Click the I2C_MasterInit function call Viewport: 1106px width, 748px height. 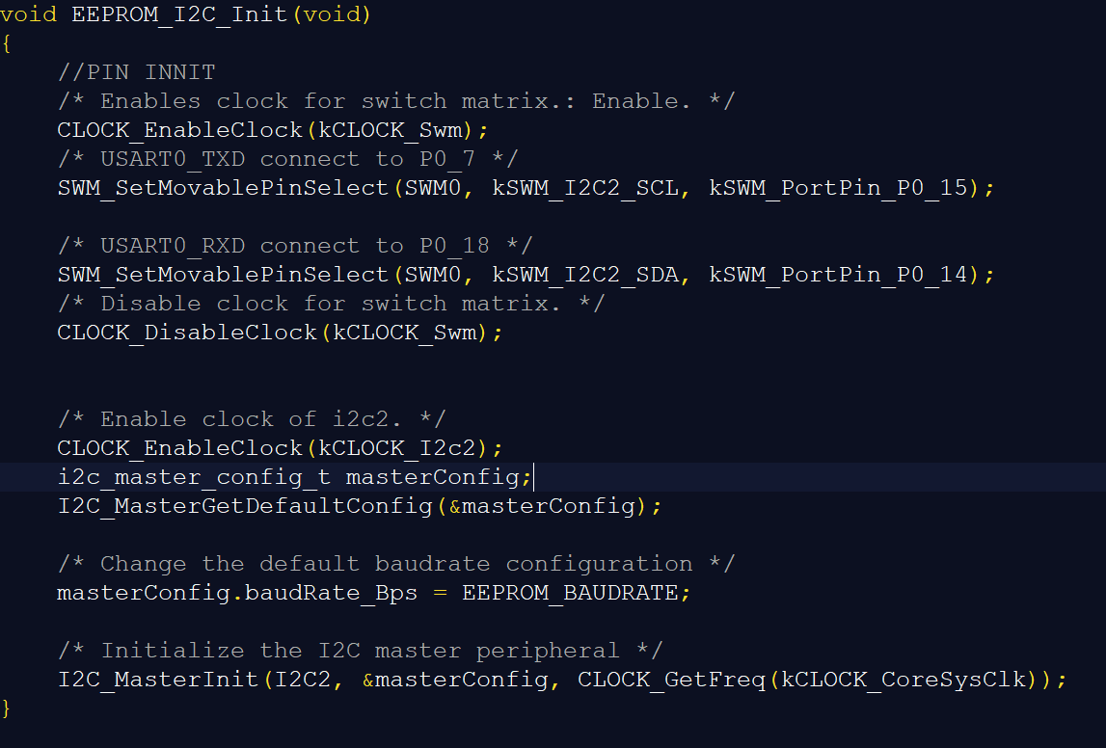pos(158,680)
